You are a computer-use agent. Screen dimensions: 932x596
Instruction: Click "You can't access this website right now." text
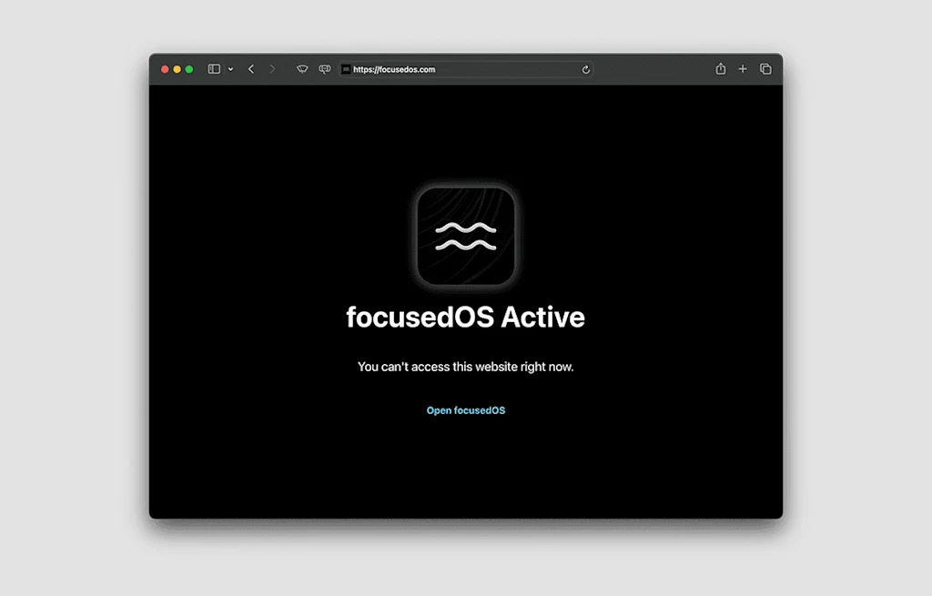[x=466, y=367]
